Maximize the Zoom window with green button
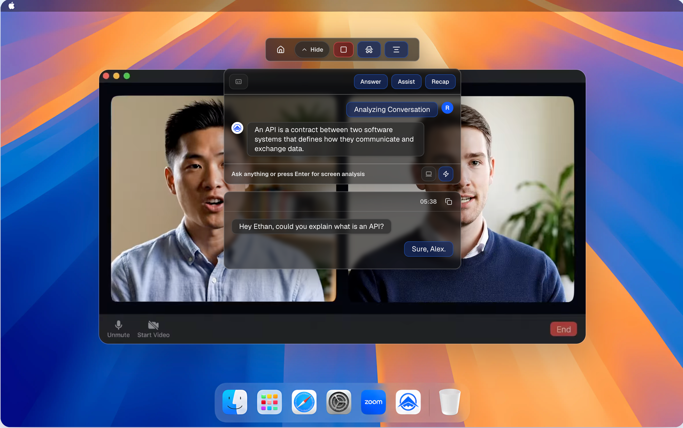Image resolution: width=683 pixels, height=428 pixels. click(x=127, y=76)
